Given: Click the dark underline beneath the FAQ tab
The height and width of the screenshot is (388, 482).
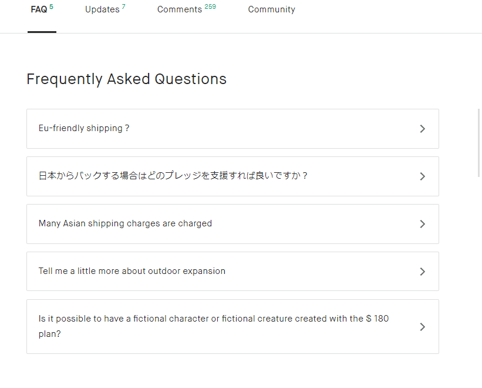Looking at the screenshot, I should (42, 32).
